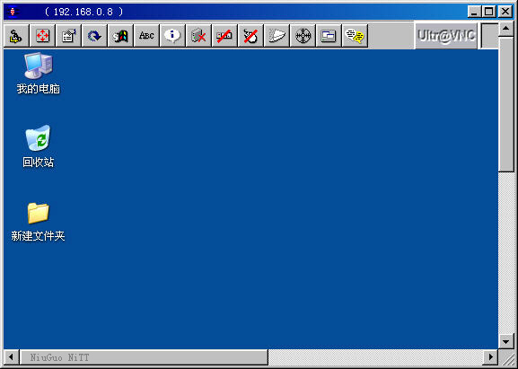This screenshot has height=369, width=518.
Task: Open the chat window
Action: coord(355,35)
